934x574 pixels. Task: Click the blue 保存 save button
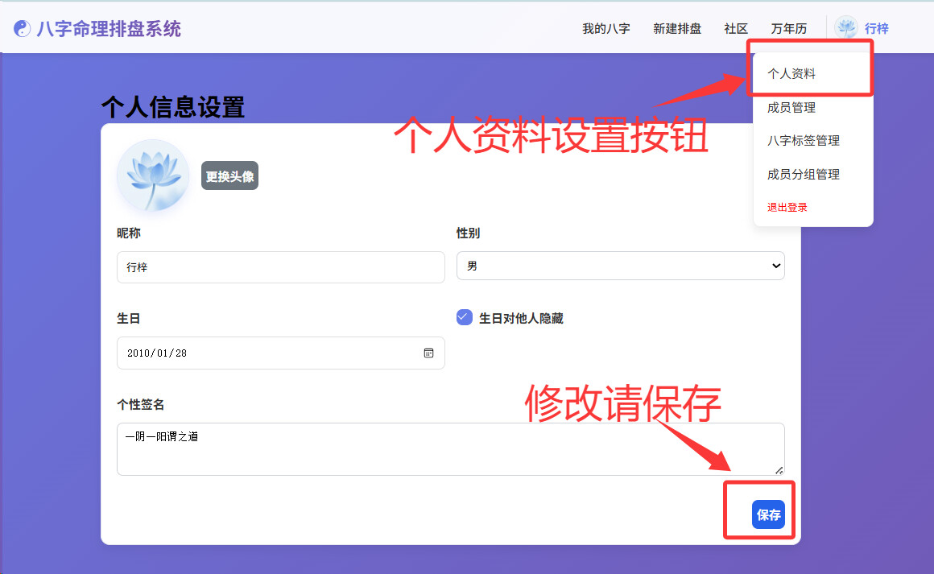[768, 514]
